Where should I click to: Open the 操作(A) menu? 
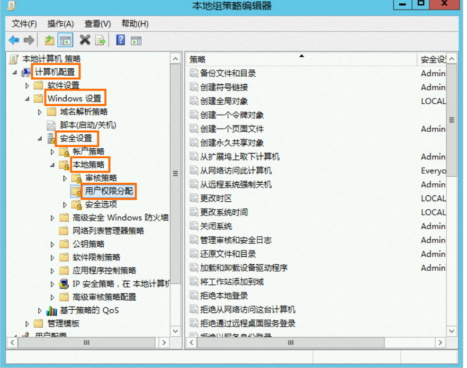[60, 24]
